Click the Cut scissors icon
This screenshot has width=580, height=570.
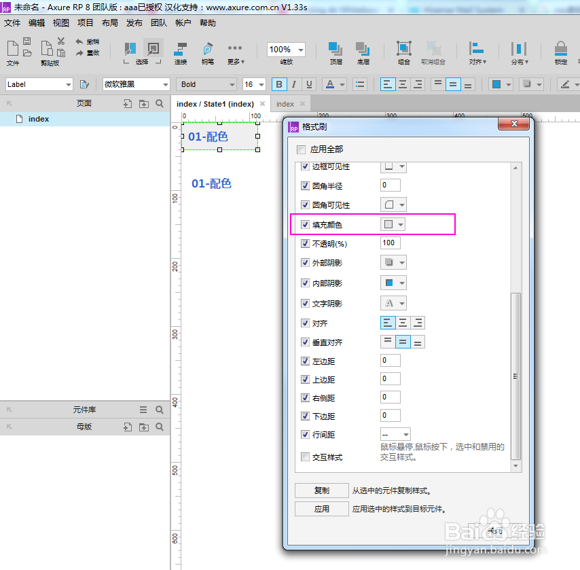(61, 41)
